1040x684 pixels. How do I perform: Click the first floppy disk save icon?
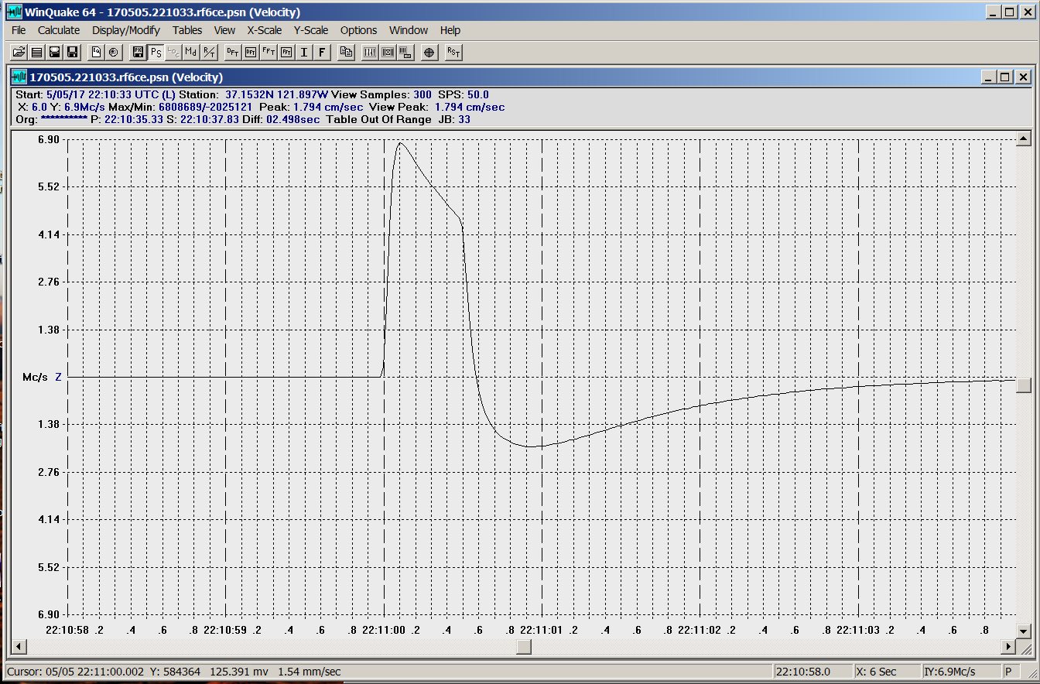coord(55,52)
